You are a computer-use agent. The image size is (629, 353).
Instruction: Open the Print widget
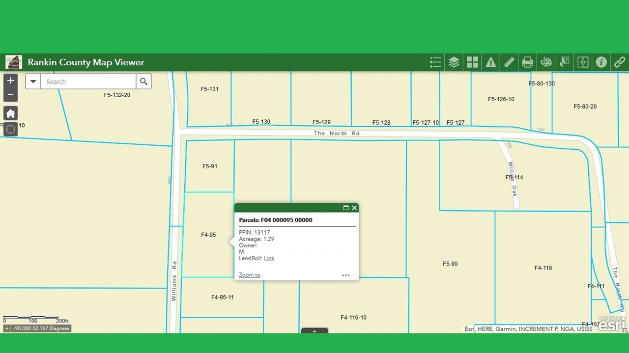(x=528, y=62)
